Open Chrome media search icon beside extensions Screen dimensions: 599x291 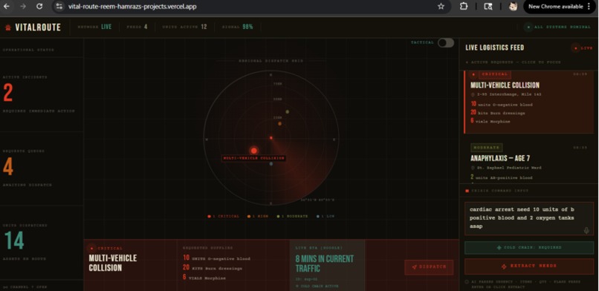click(488, 7)
